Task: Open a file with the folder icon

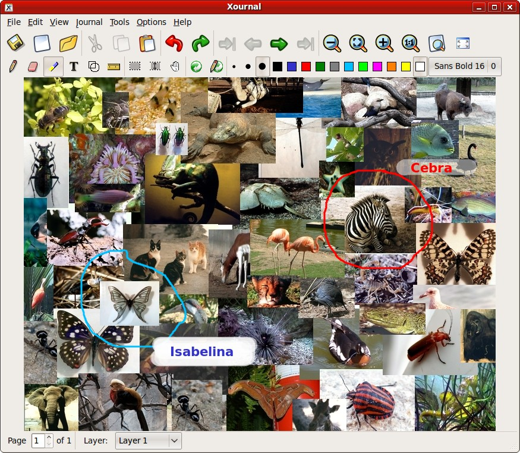Action: tap(69, 43)
